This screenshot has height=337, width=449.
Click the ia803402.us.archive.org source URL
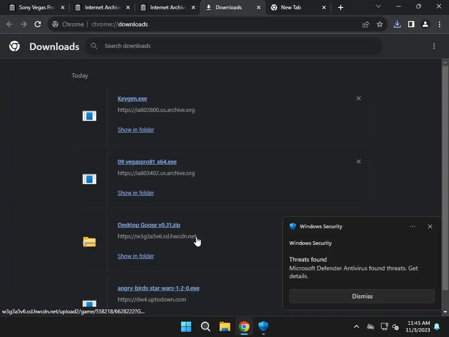click(156, 173)
